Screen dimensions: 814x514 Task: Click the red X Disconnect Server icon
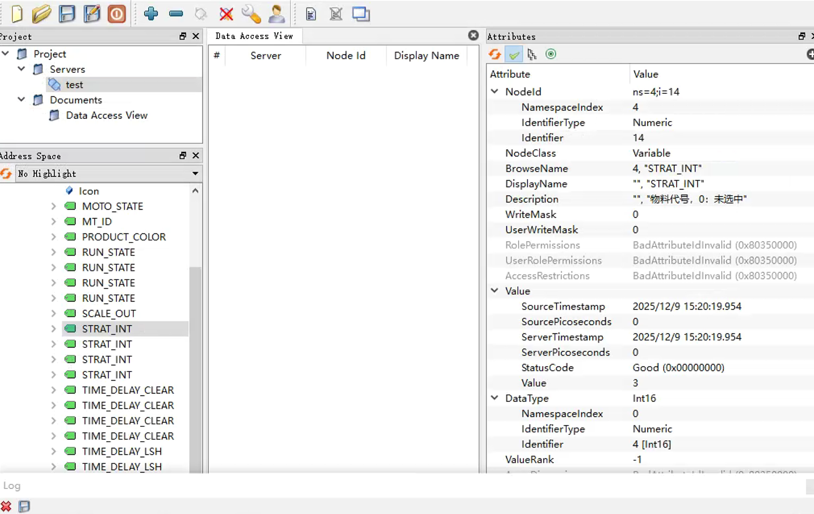pyautogui.click(x=226, y=14)
